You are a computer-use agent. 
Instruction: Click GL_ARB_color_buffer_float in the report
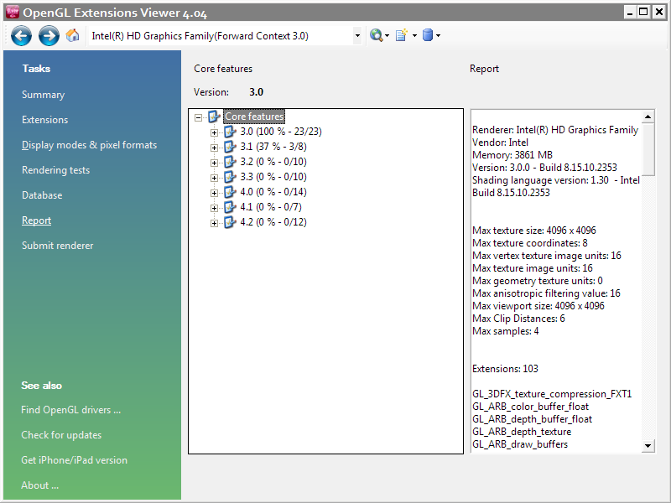coord(530,407)
